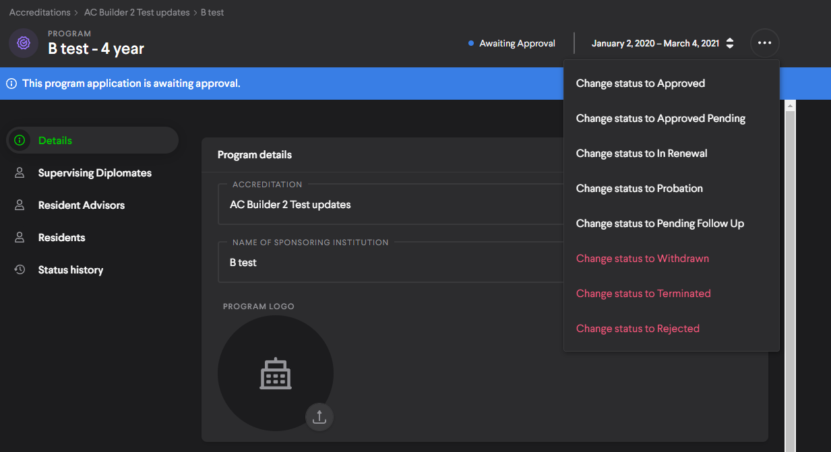This screenshot has height=452, width=831.
Task: Open the three-dot more options menu
Action: coord(764,43)
